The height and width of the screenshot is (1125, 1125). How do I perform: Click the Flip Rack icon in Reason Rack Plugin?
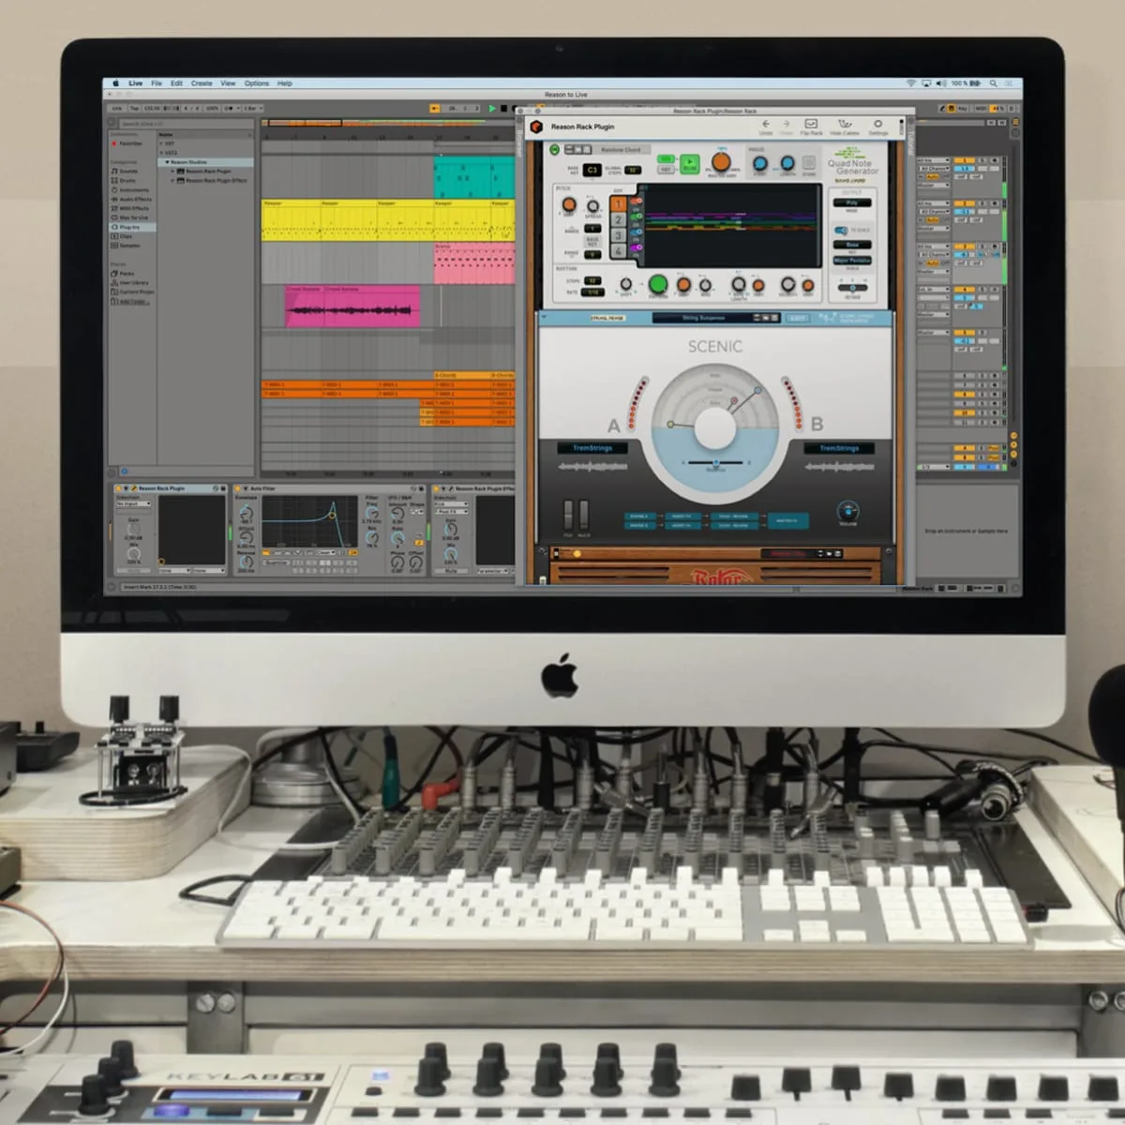pyautogui.click(x=810, y=124)
